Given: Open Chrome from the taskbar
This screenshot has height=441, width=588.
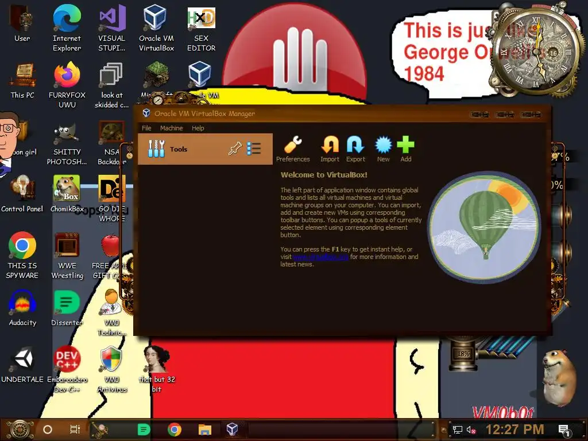Looking at the screenshot, I should click(x=175, y=430).
